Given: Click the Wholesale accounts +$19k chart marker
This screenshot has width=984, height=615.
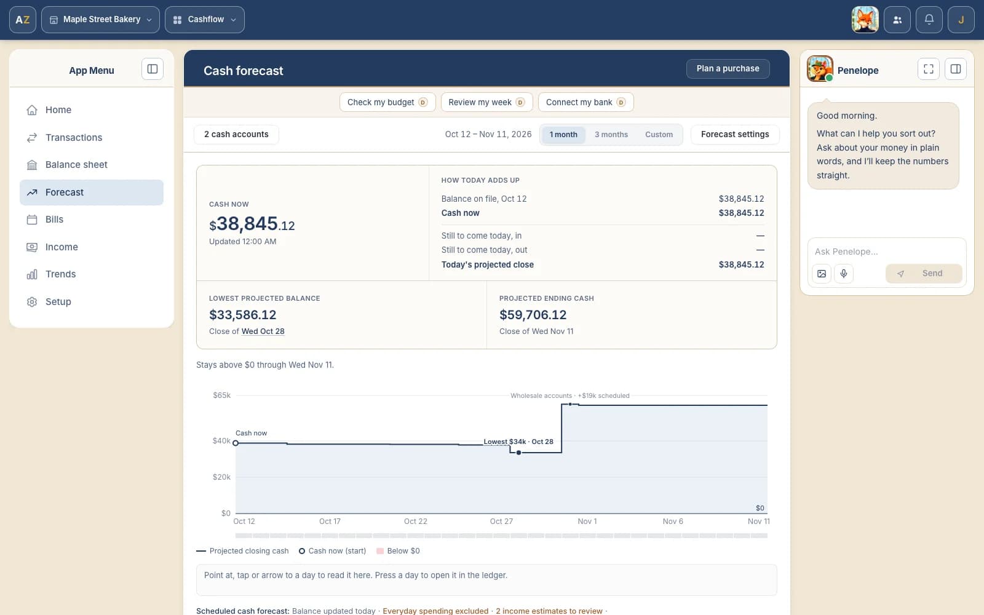Looking at the screenshot, I should click(x=571, y=404).
